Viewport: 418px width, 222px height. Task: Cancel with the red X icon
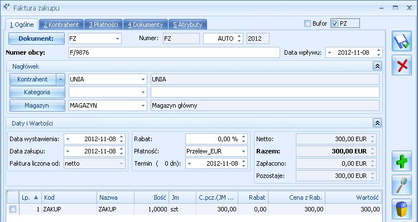pos(402,65)
